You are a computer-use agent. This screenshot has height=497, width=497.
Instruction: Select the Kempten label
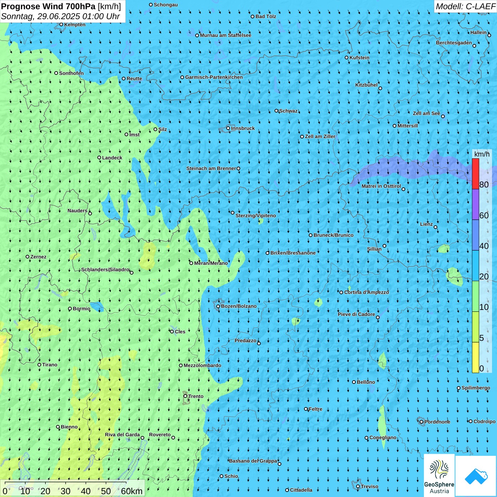75,24
